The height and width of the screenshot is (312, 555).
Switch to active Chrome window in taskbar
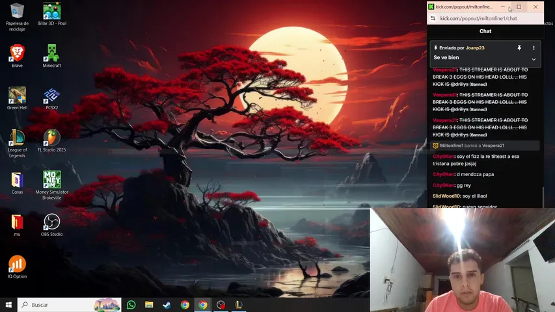click(203, 305)
